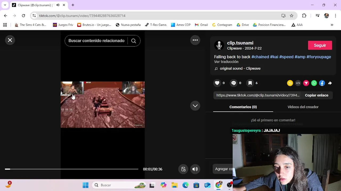Click Ver traducción under the caption
This screenshot has width=341, height=191.
click(x=226, y=62)
